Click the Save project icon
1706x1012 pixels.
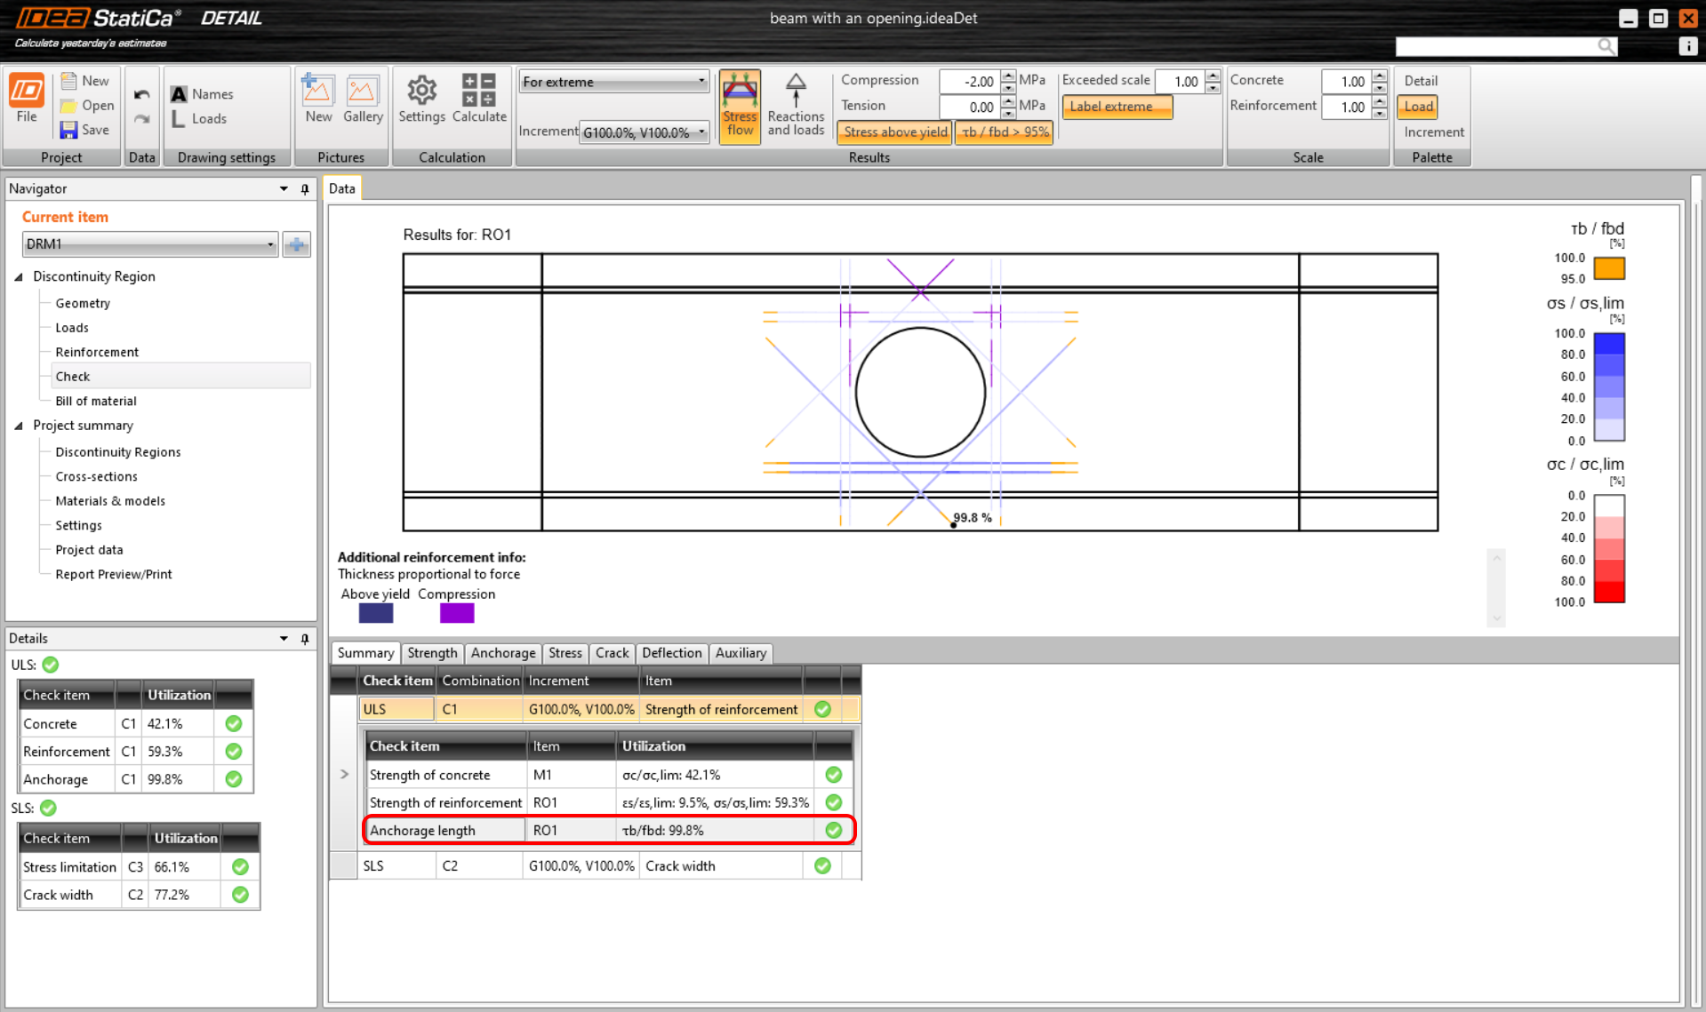69,130
